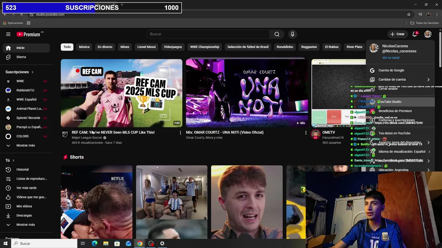442x248 pixels.
Task: Open Ver tu canal link
Action: (x=391, y=58)
